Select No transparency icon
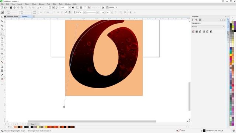Viewport: 236px width, 133px height. tap(193, 31)
